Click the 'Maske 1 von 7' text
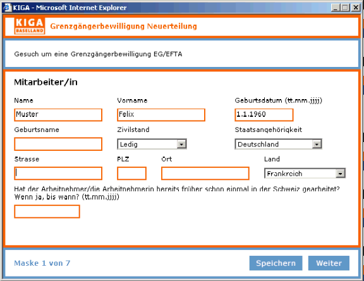This screenshot has height=281, width=364. click(x=42, y=263)
